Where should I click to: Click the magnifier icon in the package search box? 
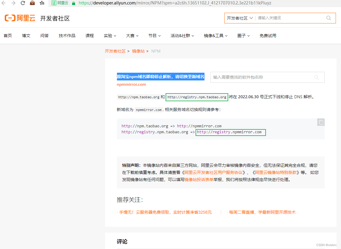click(x=317, y=77)
